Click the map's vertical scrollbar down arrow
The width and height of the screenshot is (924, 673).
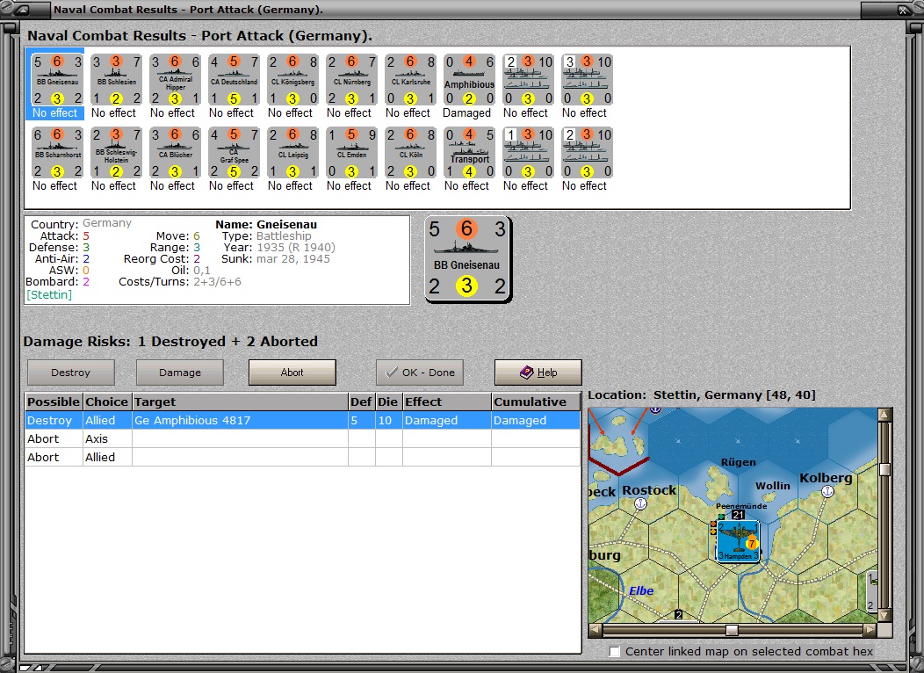click(884, 615)
